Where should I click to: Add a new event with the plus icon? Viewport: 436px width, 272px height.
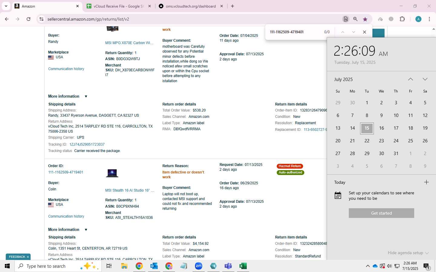point(426,182)
